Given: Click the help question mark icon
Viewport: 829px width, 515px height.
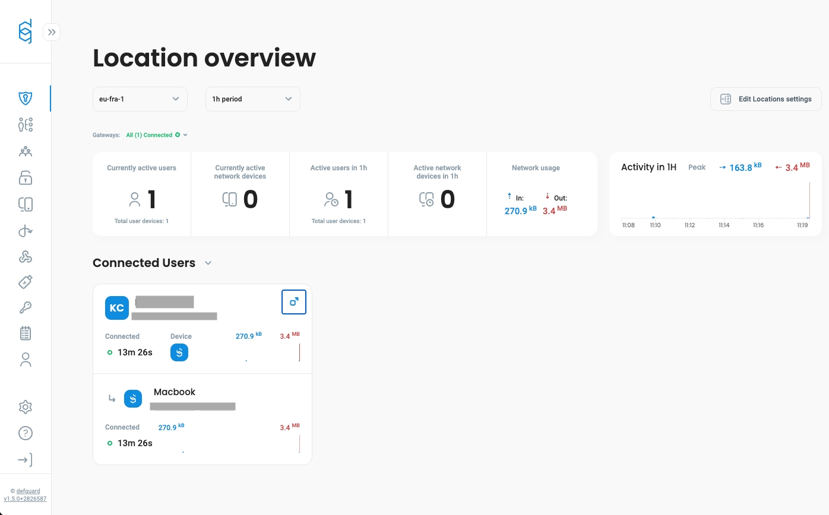Looking at the screenshot, I should click(x=25, y=433).
